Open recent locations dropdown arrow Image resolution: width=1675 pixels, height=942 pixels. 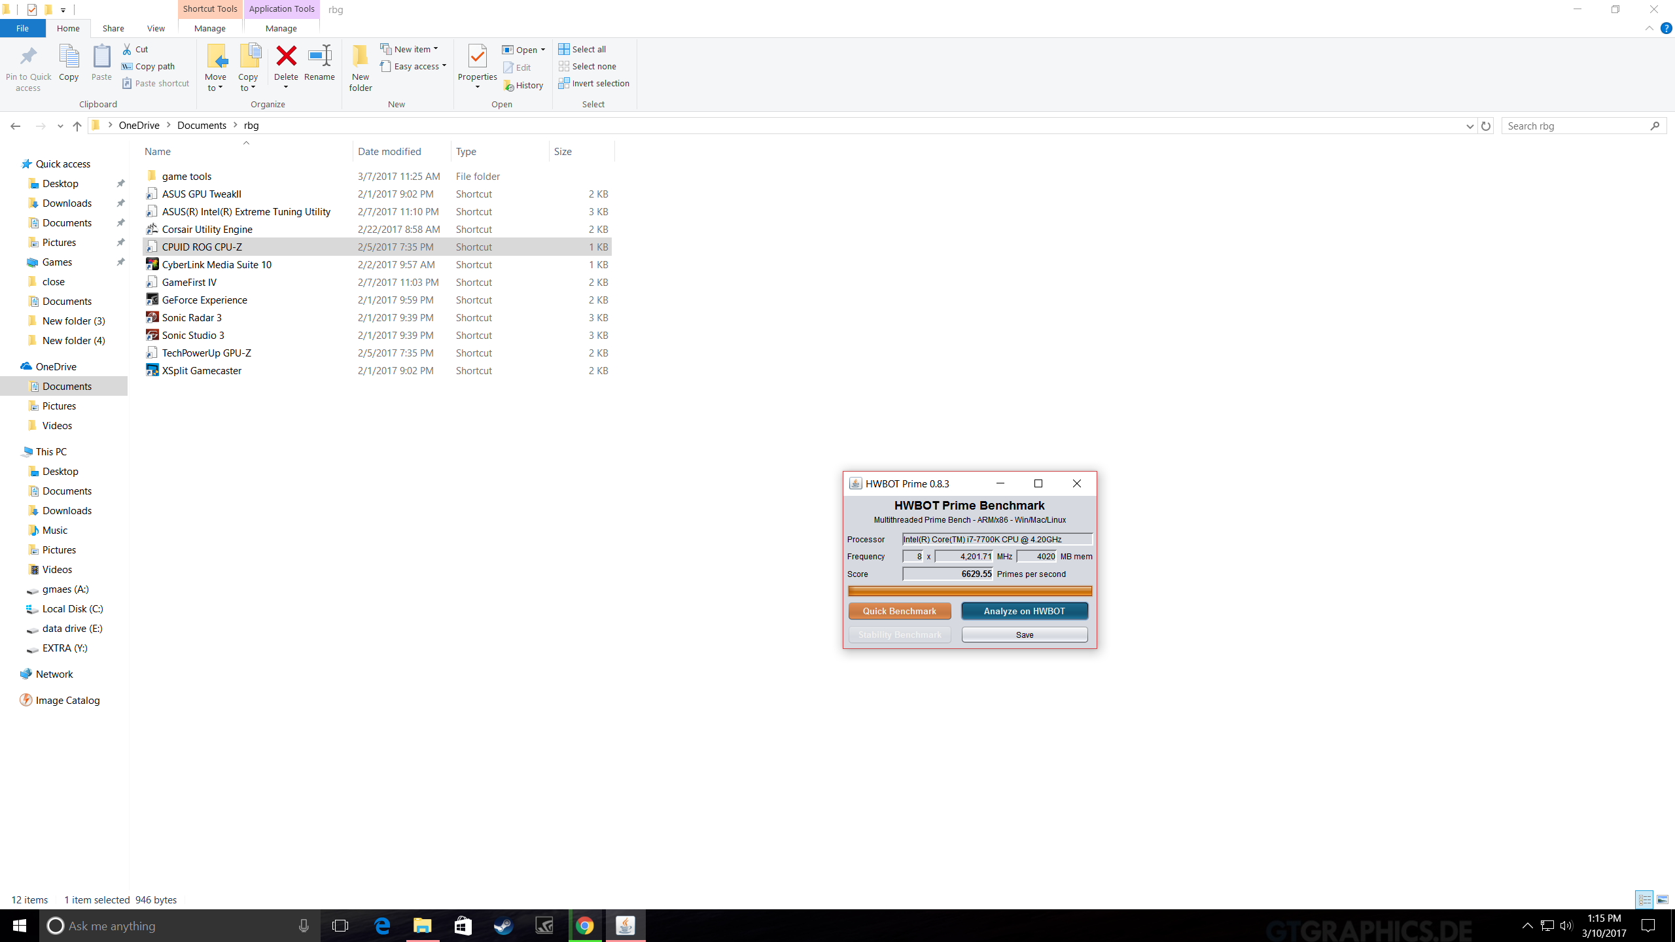[x=60, y=126]
